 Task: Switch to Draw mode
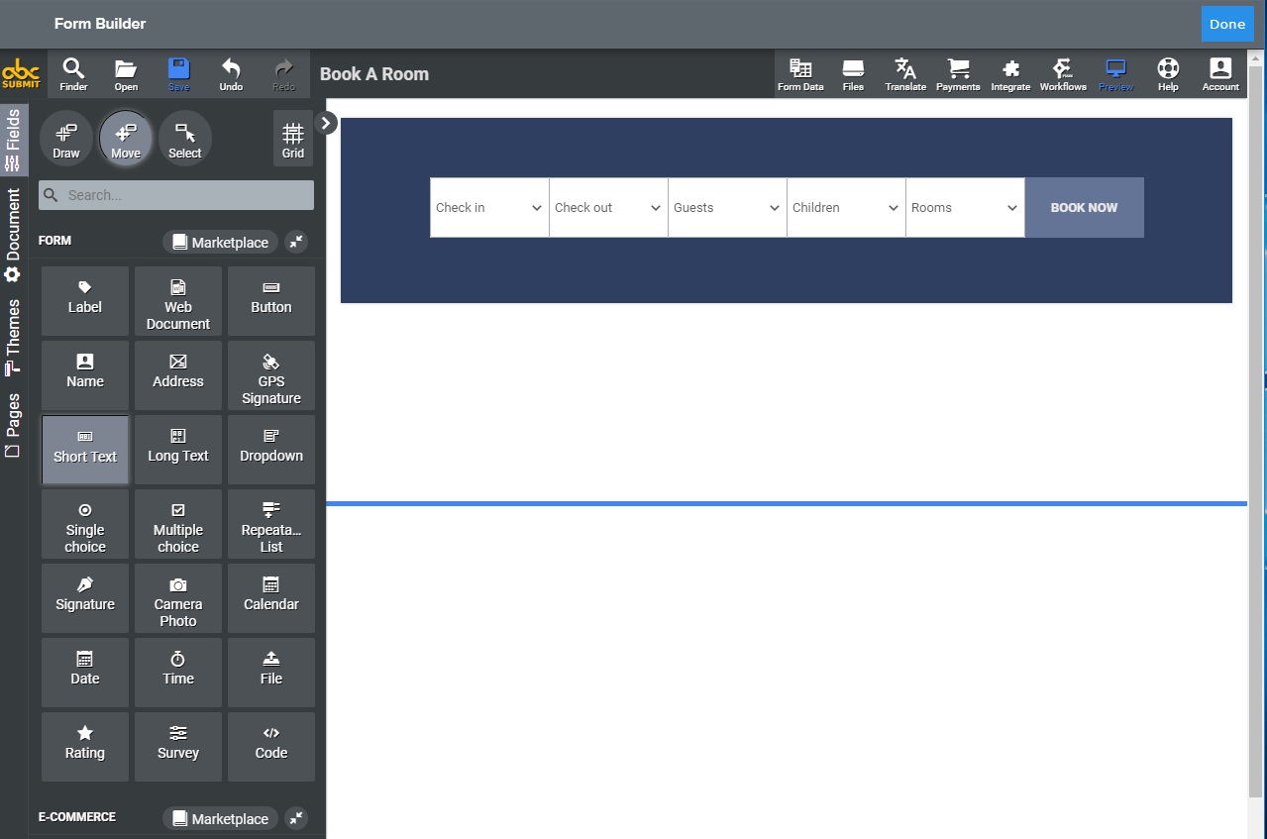tap(66, 139)
